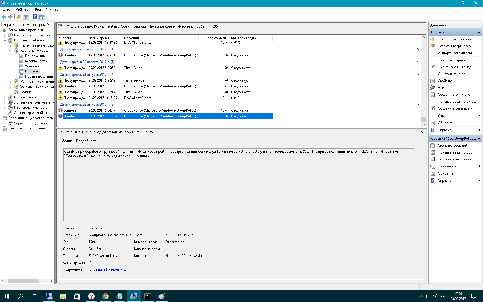483x302 pixels.
Task: Open the 'Вид' submenu in actions
Action: coord(456,116)
